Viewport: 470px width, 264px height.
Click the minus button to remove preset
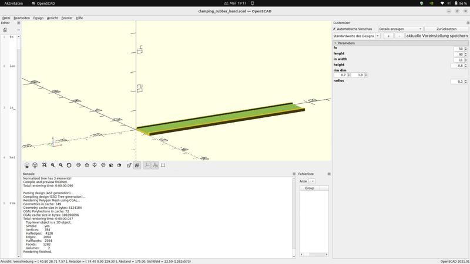pos(399,36)
